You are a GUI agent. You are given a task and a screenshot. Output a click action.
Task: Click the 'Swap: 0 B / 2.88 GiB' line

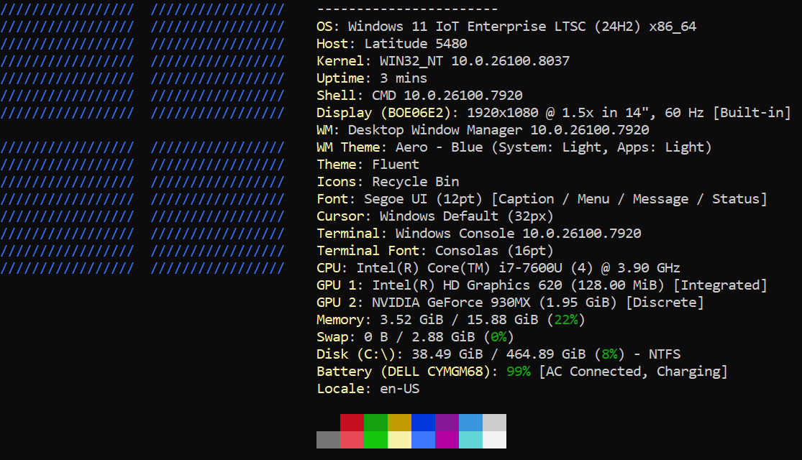coord(415,337)
